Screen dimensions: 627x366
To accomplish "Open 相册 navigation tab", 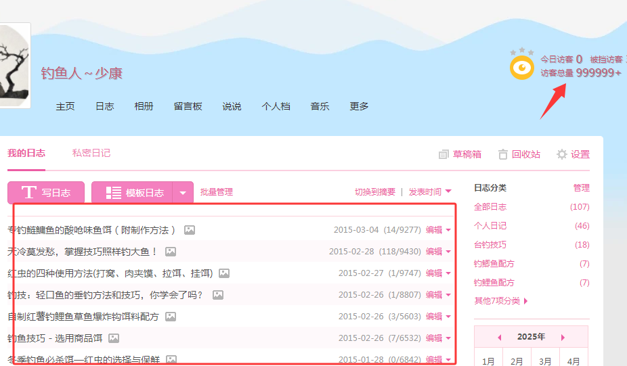I will [x=144, y=106].
